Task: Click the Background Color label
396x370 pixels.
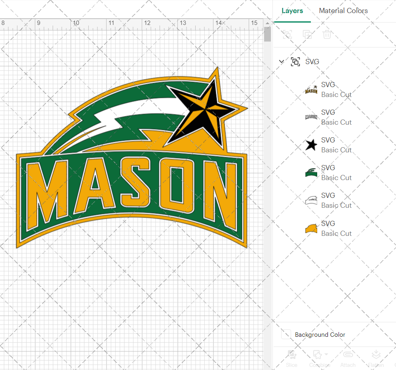Action: coord(320,334)
